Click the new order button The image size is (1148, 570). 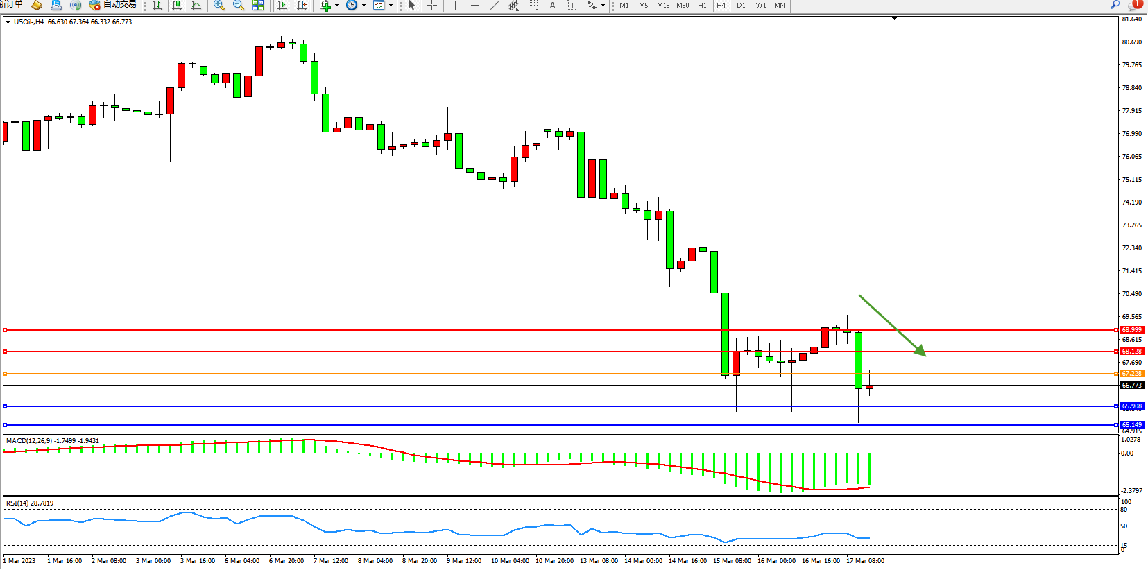(11, 5)
